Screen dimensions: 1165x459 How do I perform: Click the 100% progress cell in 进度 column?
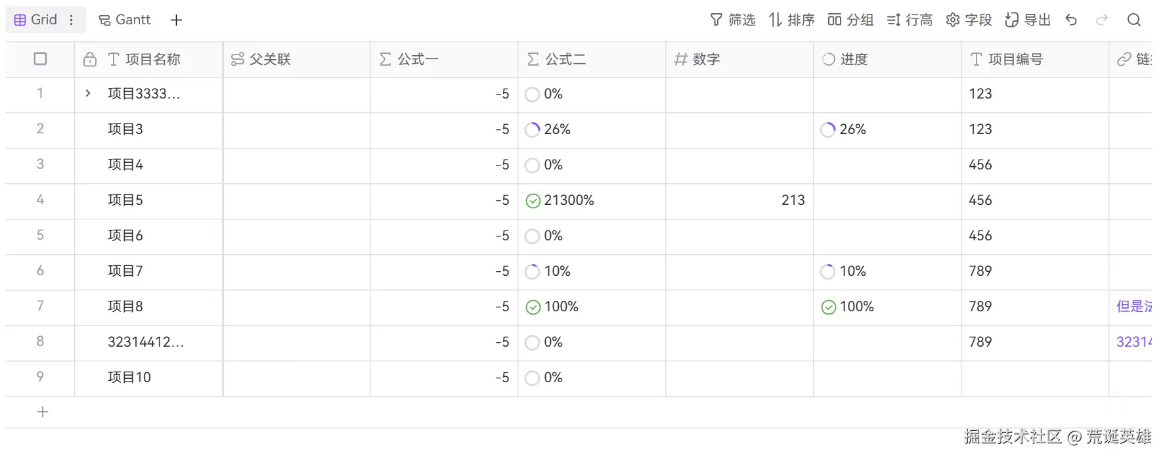point(848,307)
